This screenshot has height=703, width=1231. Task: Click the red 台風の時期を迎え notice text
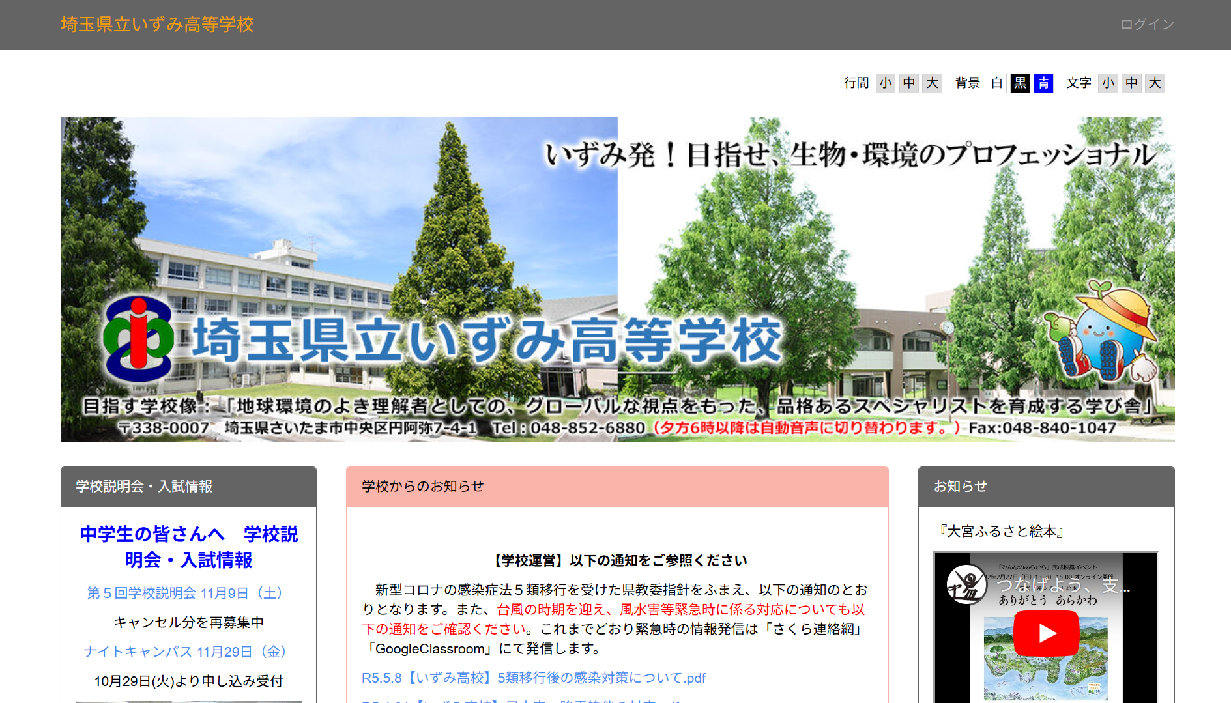click(614, 619)
